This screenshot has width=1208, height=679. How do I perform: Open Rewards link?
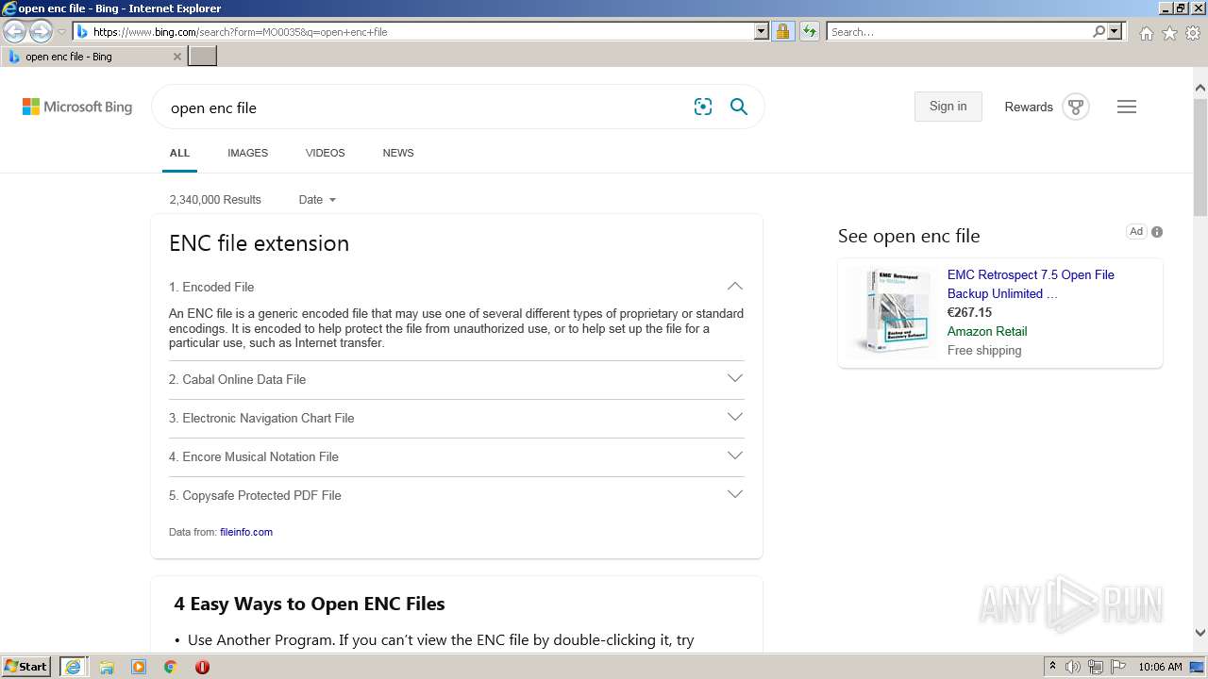[1029, 108]
